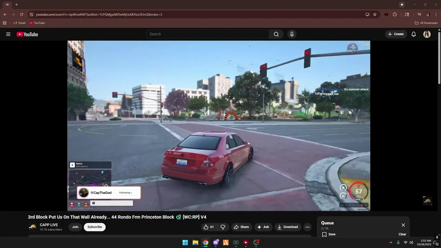Click the browser address bar URL
This screenshot has width=441, height=248.
tap(99, 14)
